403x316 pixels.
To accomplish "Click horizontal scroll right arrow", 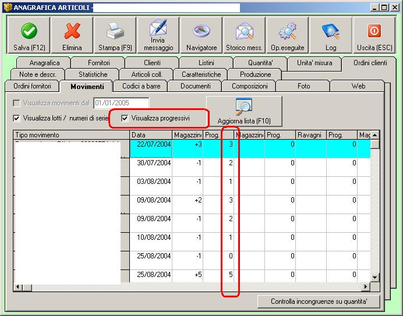I will [x=366, y=286].
